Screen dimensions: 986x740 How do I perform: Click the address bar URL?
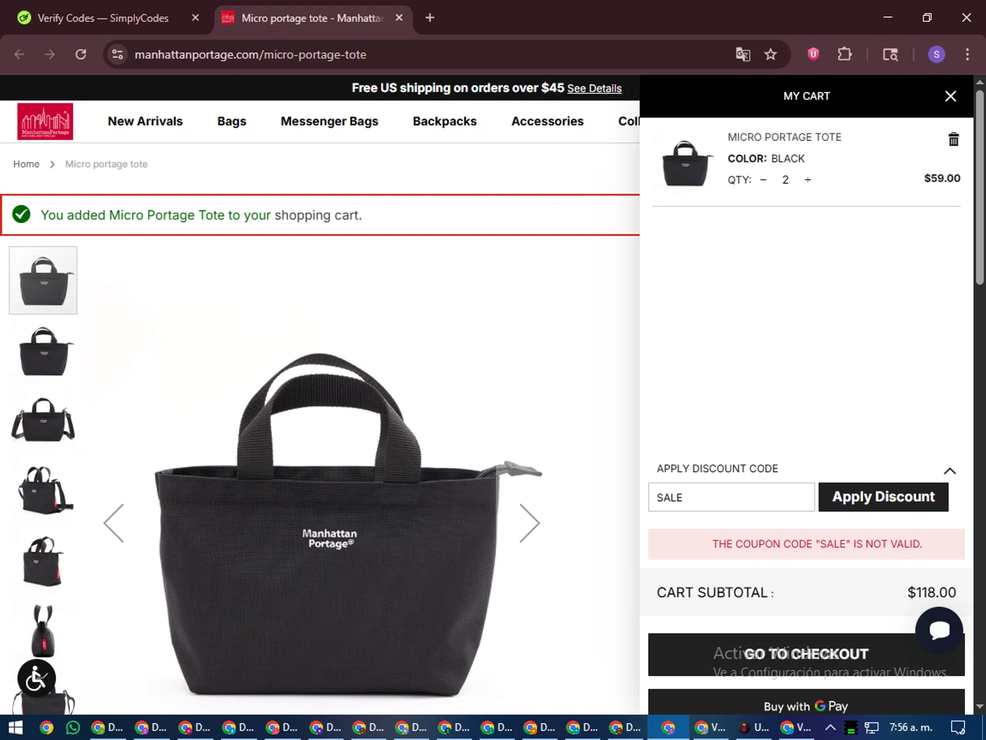250,55
